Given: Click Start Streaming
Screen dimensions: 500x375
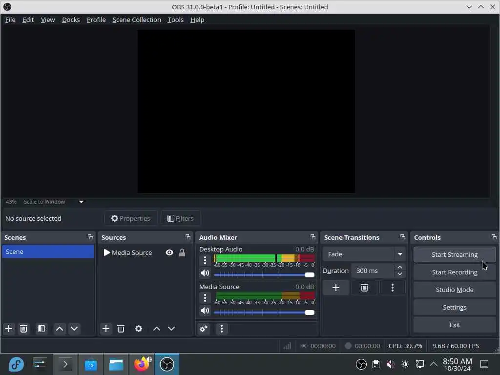Looking at the screenshot, I should click(x=455, y=254).
